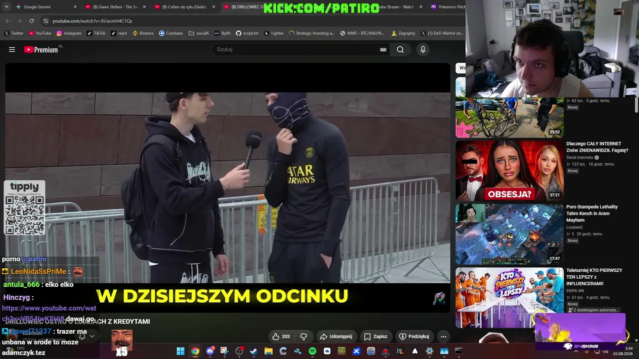Dislike the video with thumbs-down

303,337
